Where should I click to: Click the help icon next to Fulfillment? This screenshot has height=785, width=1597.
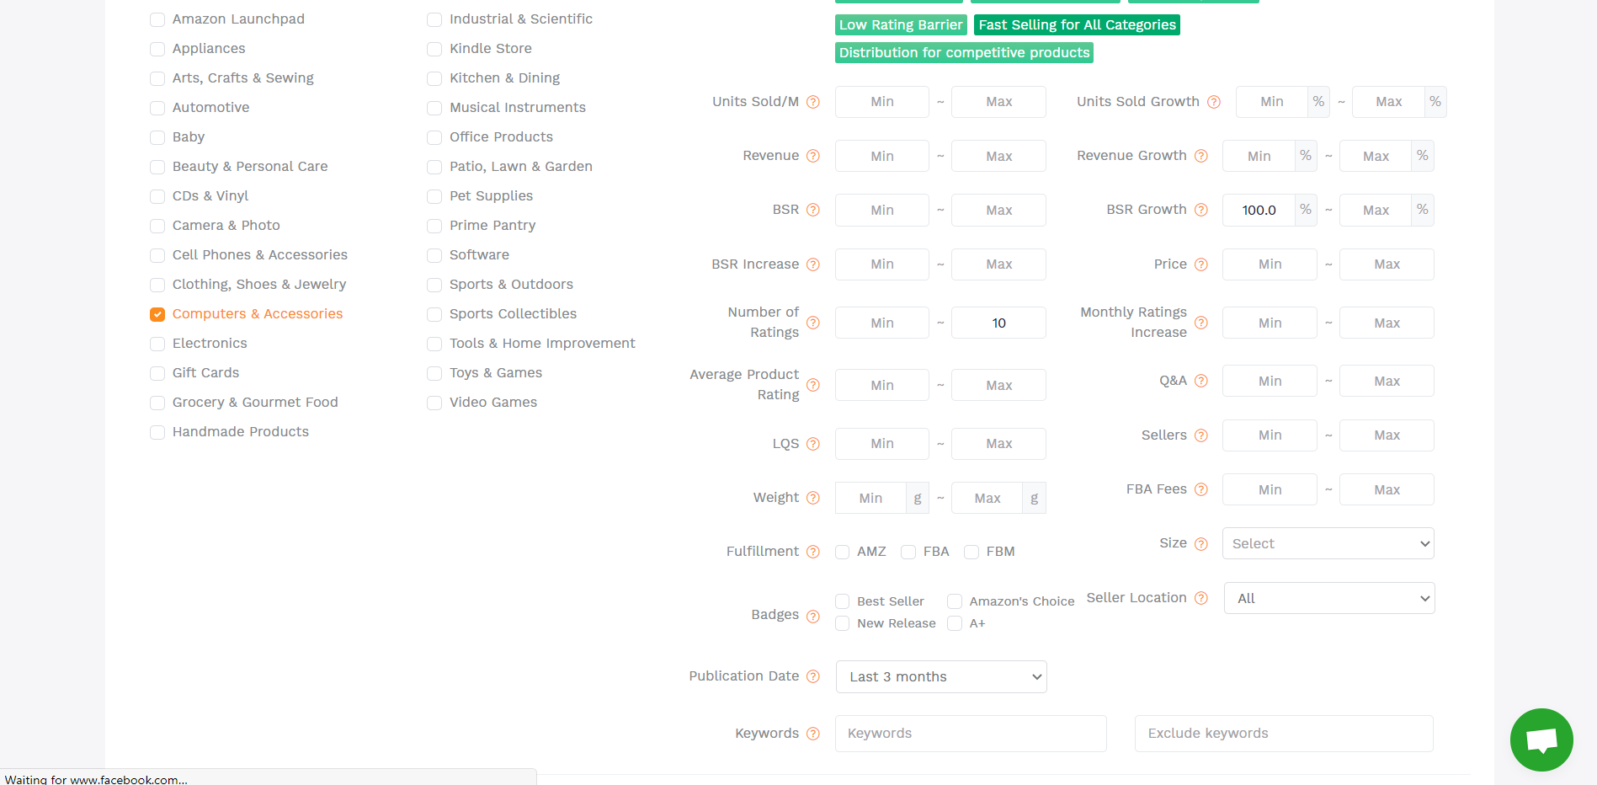813,552
